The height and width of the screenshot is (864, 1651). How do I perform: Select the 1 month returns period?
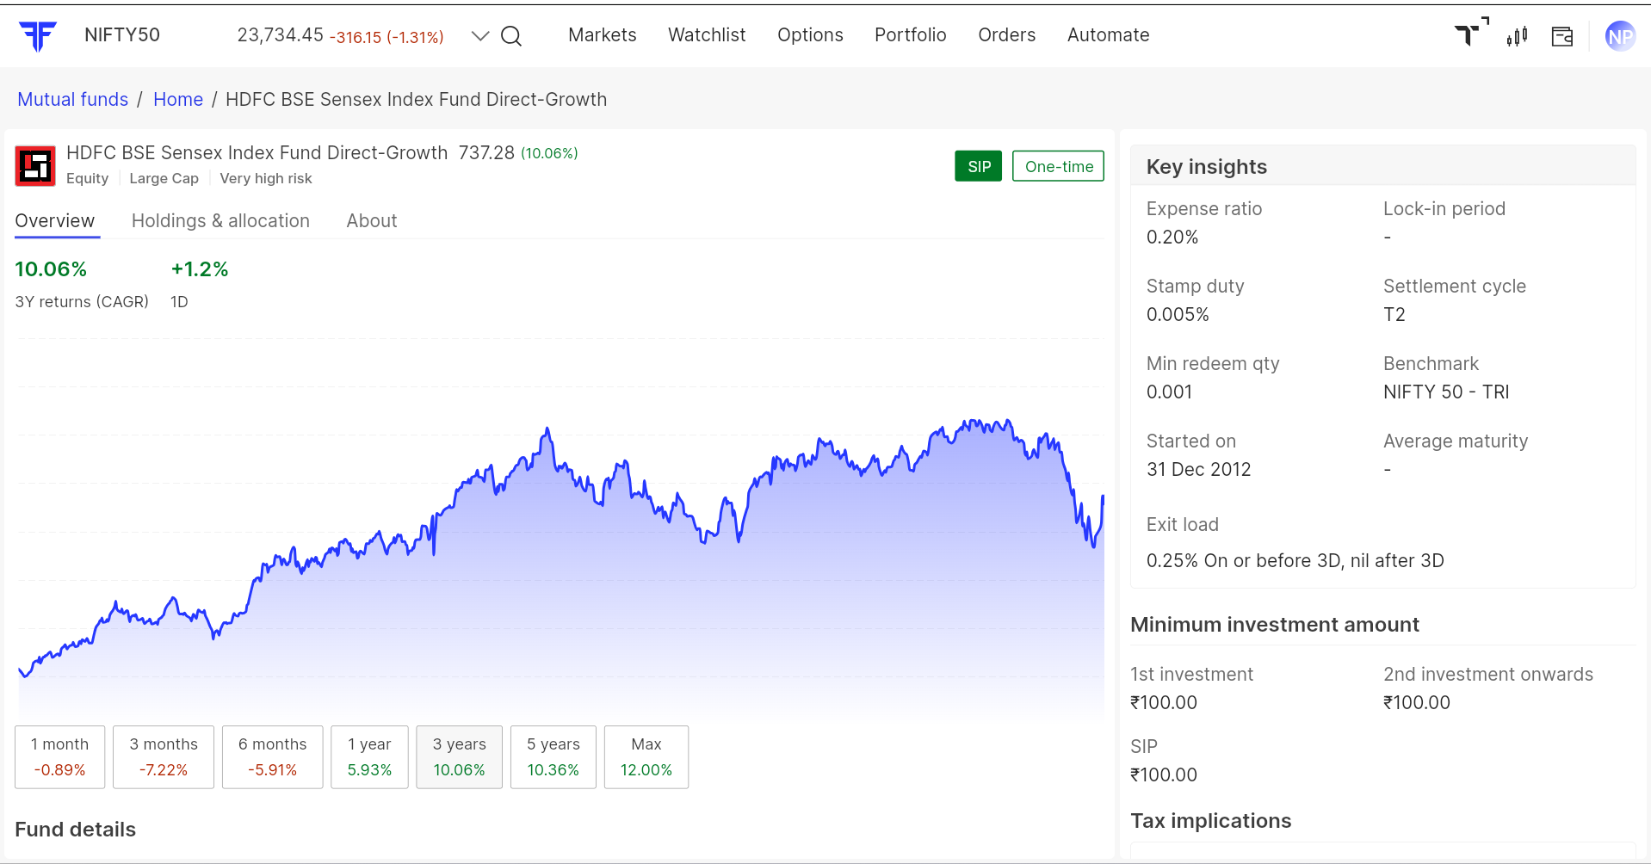[x=59, y=756]
